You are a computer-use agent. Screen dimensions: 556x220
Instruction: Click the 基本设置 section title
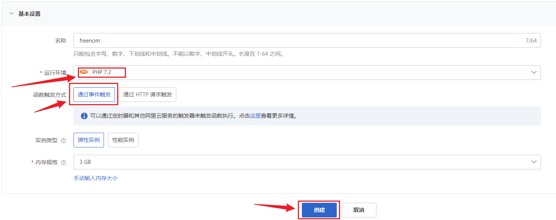click(x=29, y=14)
